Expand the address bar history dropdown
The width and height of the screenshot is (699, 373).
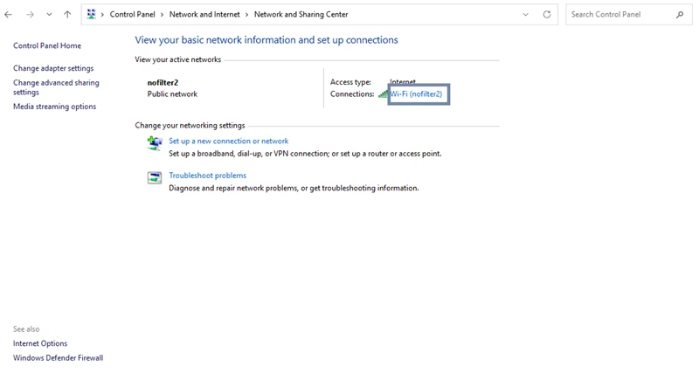pyautogui.click(x=525, y=15)
